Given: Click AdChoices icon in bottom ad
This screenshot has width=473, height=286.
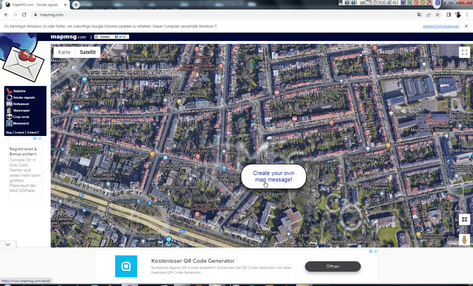Looking at the screenshot, I should (x=371, y=251).
